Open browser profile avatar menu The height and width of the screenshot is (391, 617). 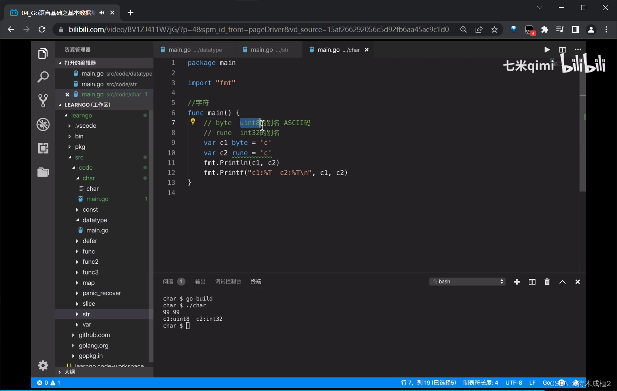(591, 30)
